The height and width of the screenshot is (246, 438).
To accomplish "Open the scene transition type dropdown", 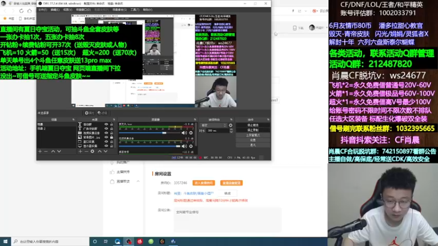I will pos(214,125).
